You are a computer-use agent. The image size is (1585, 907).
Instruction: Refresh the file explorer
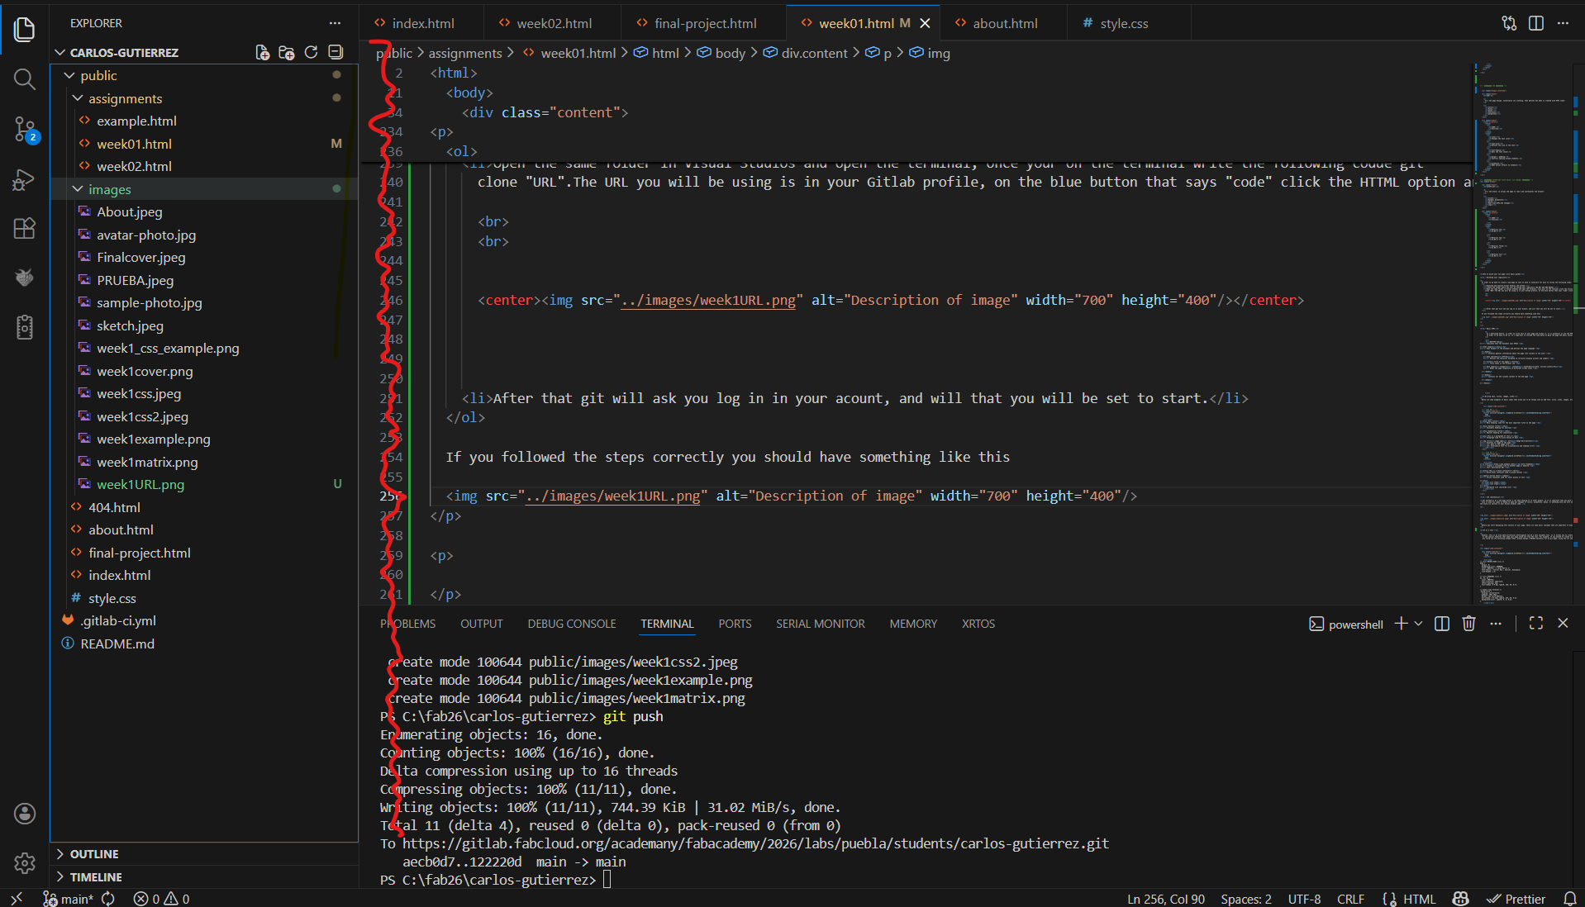pyautogui.click(x=312, y=53)
